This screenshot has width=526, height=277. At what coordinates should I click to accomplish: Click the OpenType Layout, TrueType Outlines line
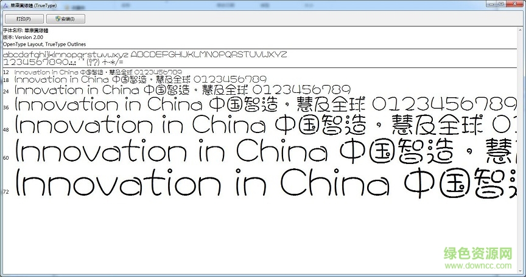[44, 44]
